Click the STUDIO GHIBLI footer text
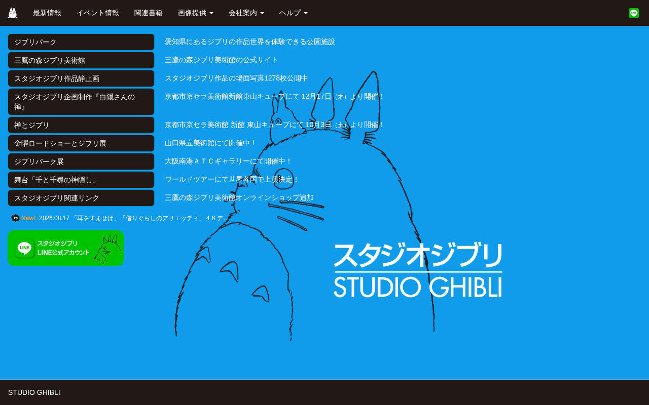649x405 pixels. 34,392
